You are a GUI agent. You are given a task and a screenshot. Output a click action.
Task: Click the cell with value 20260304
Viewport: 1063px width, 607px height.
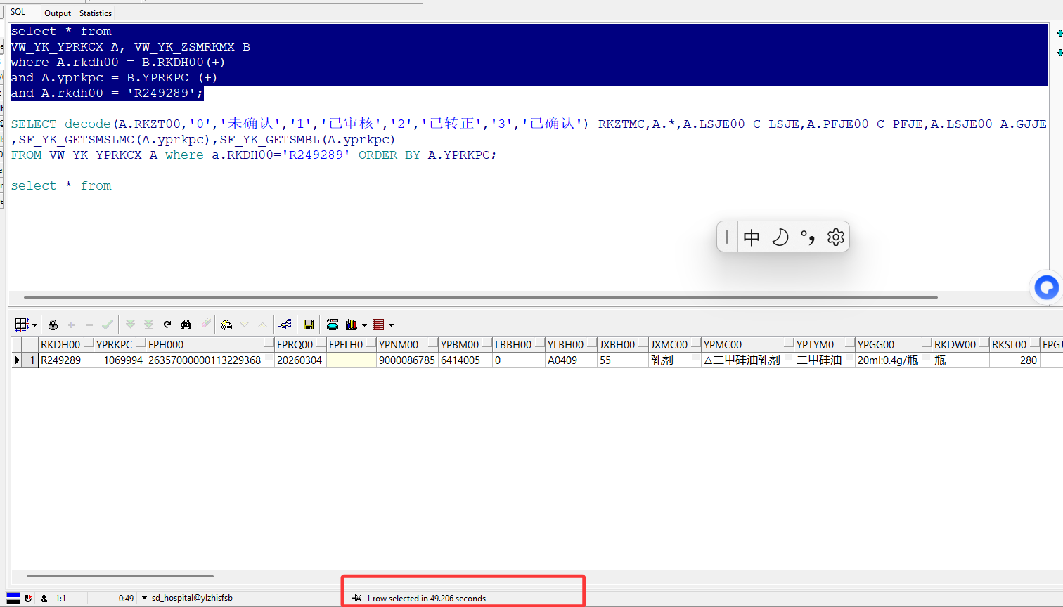pyautogui.click(x=299, y=360)
